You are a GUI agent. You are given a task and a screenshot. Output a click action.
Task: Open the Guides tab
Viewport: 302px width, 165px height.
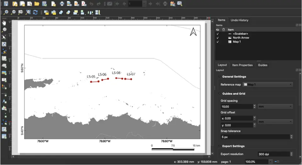tap(262, 65)
